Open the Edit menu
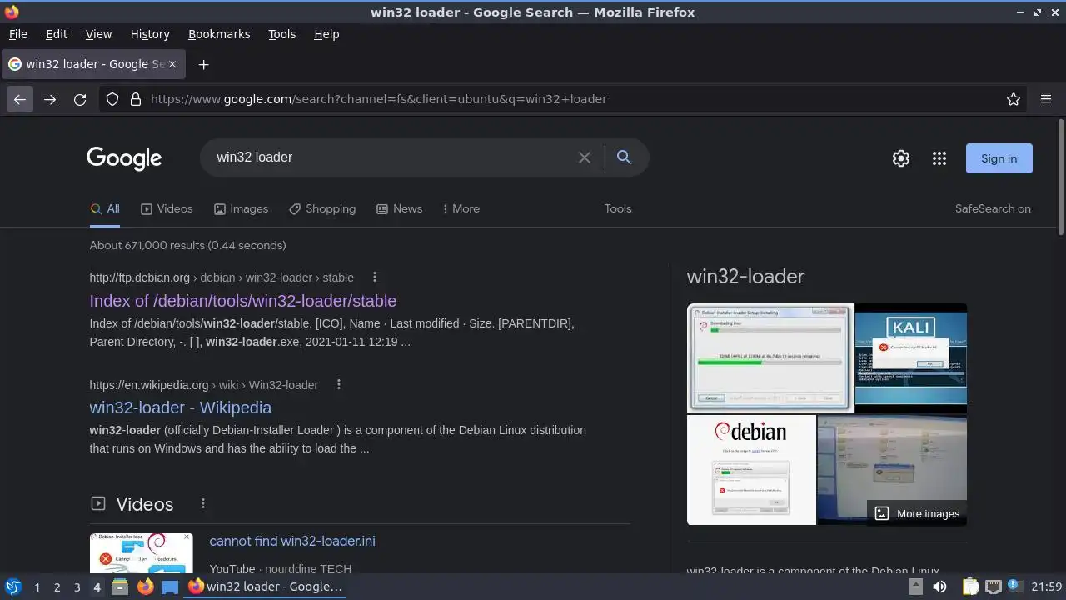Screen dimensions: 1066x600 point(57,34)
